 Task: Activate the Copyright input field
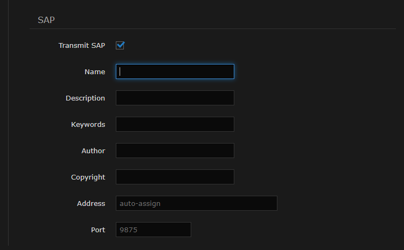pos(175,177)
